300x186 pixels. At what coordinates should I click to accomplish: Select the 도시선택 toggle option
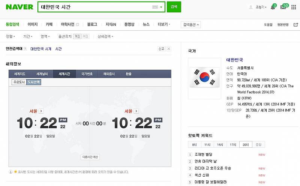click(33, 82)
